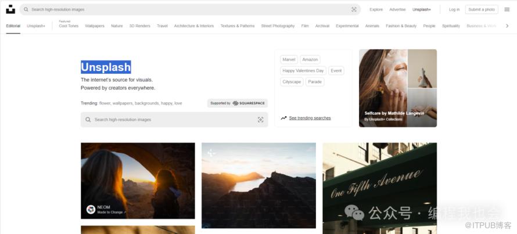This screenshot has width=517, height=234.
Task: Click the magnifier icon in top search bar
Action: point(26,10)
